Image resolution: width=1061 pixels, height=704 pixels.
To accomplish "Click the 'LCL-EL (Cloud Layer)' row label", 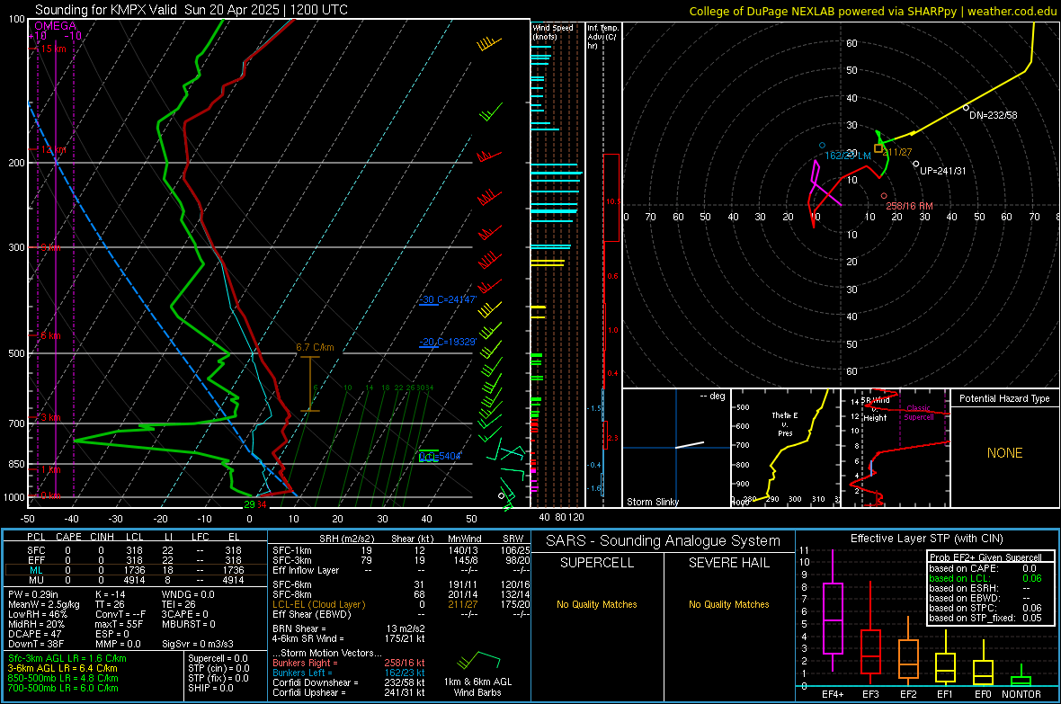I will (318, 604).
